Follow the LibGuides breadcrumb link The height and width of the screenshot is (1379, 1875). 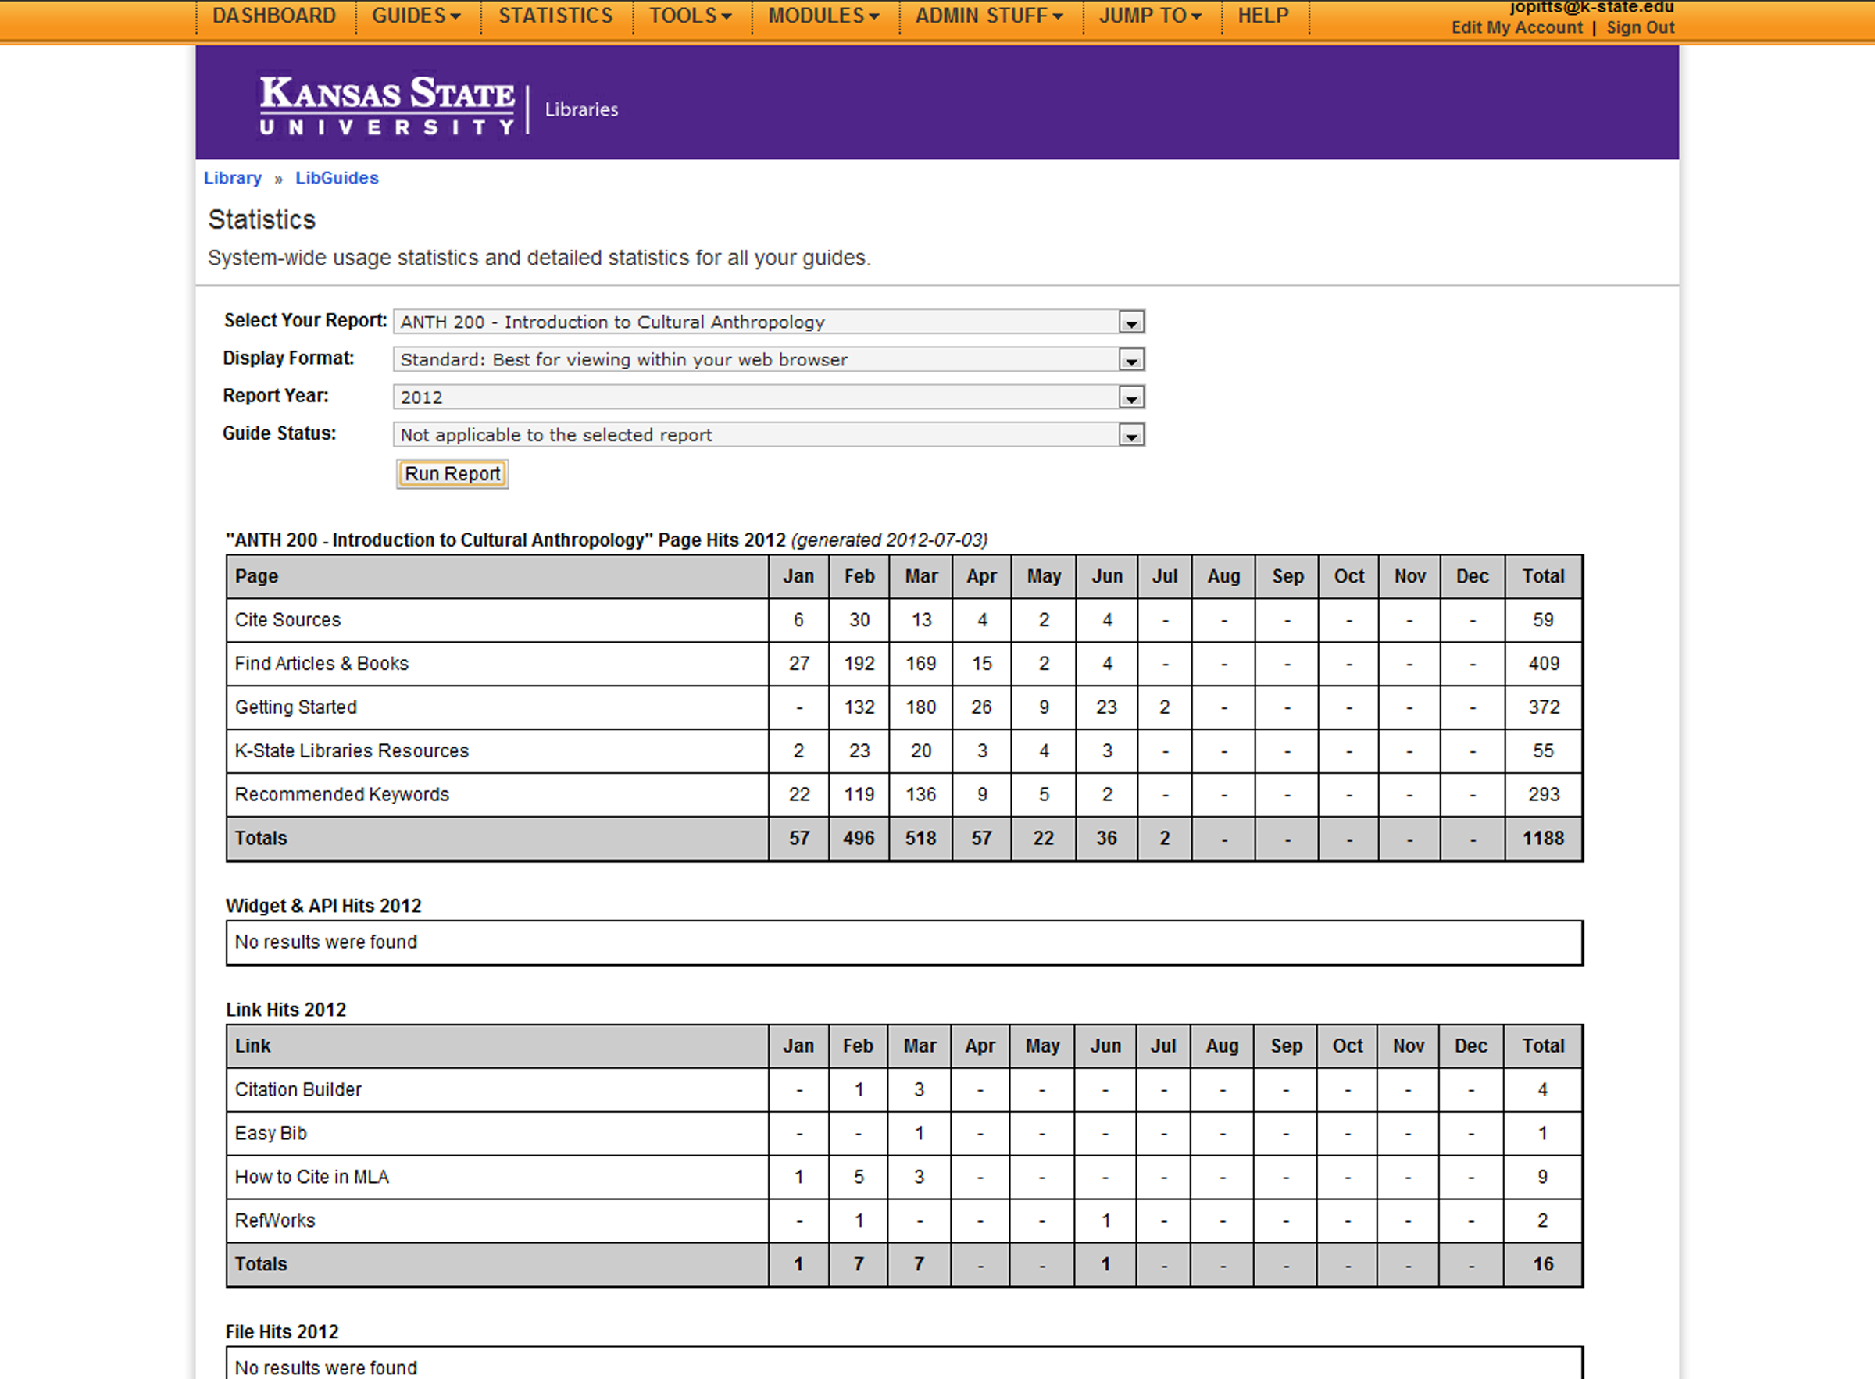click(x=337, y=178)
